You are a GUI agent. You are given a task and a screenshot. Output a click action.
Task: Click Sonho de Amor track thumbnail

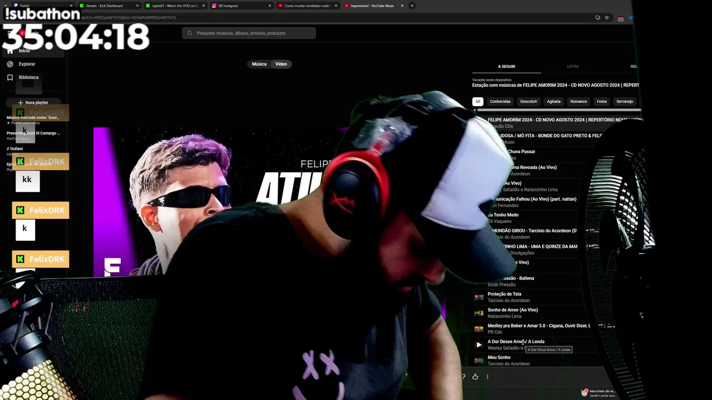click(x=478, y=313)
